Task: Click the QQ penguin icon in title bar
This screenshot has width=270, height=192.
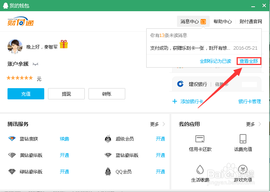Action: [6, 6]
